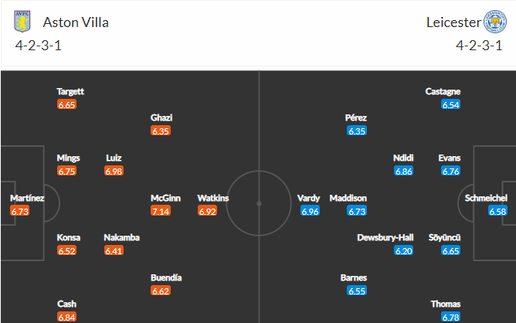
Task: Click Ndidi's 6.86 rating badge
Action: [x=404, y=171]
